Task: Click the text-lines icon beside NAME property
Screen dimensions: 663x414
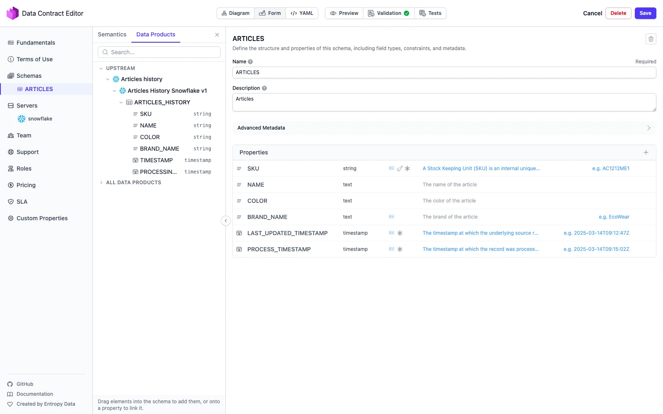Action: (239, 185)
